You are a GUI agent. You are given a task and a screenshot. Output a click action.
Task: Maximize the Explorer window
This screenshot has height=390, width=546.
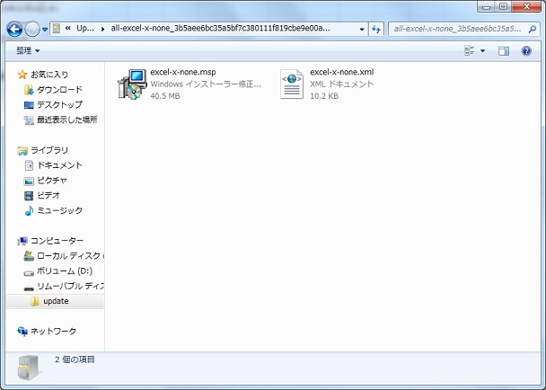point(503,7)
